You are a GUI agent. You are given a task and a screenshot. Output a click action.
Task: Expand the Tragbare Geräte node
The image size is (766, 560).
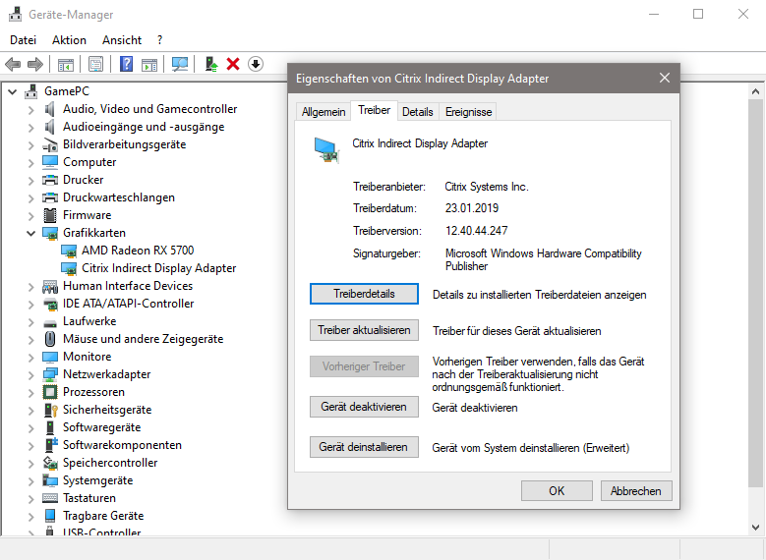click(x=30, y=517)
